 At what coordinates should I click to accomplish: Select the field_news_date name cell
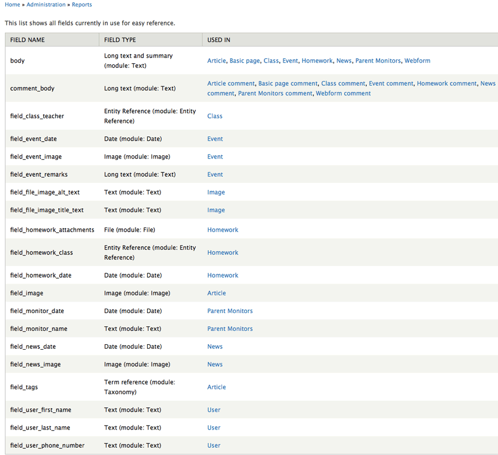click(x=52, y=346)
